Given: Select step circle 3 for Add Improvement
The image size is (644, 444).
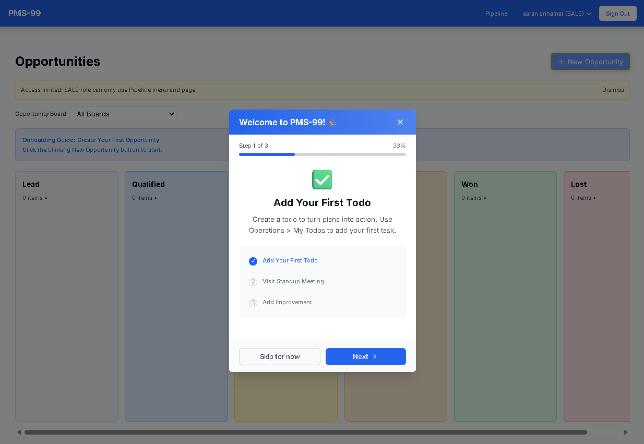Looking at the screenshot, I should click(x=253, y=303).
